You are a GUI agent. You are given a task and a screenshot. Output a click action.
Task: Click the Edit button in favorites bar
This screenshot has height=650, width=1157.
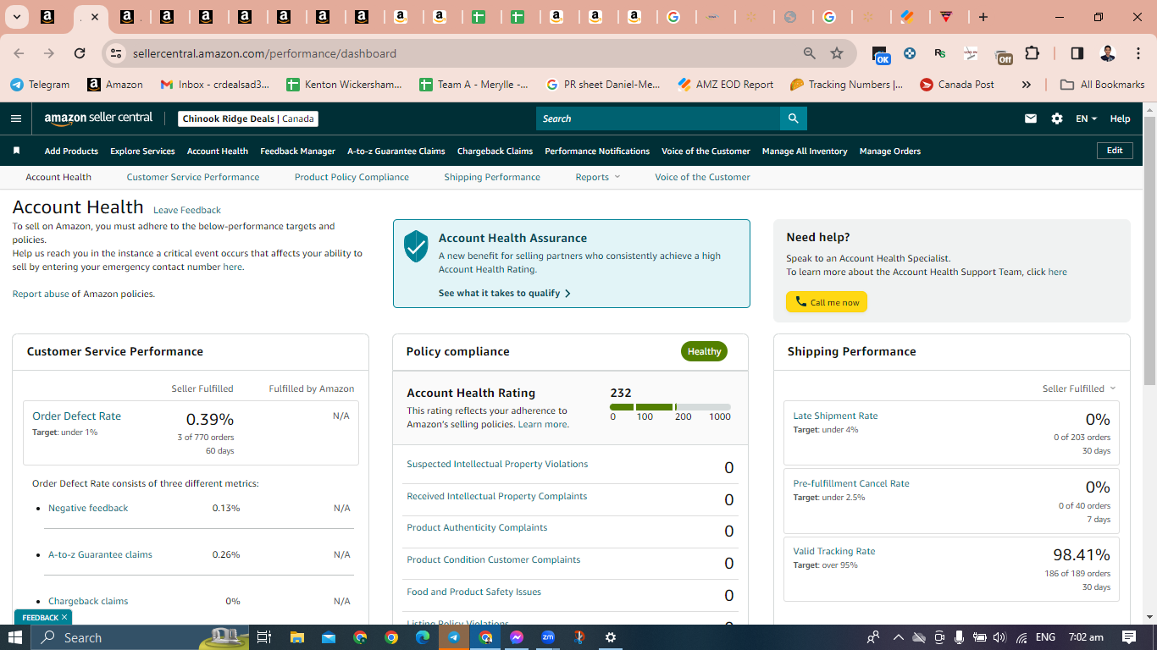[x=1115, y=151]
